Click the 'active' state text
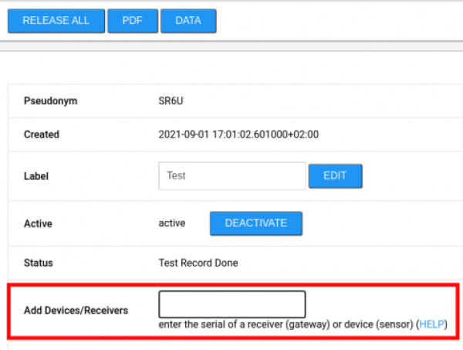463x350 pixels. (171, 223)
